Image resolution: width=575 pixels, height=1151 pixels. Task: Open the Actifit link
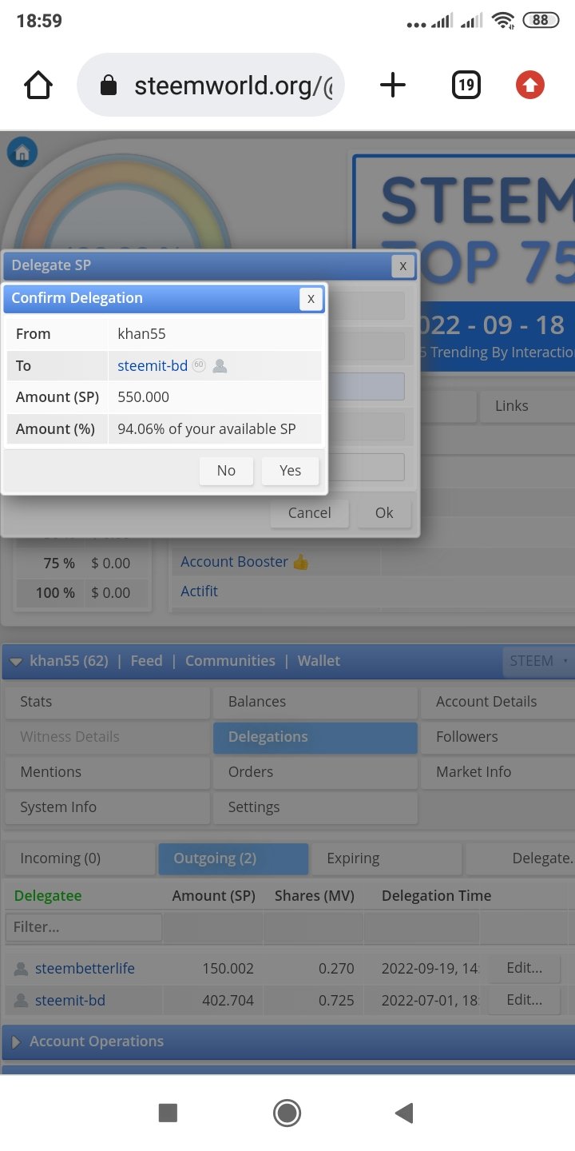[x=199, y=591]
